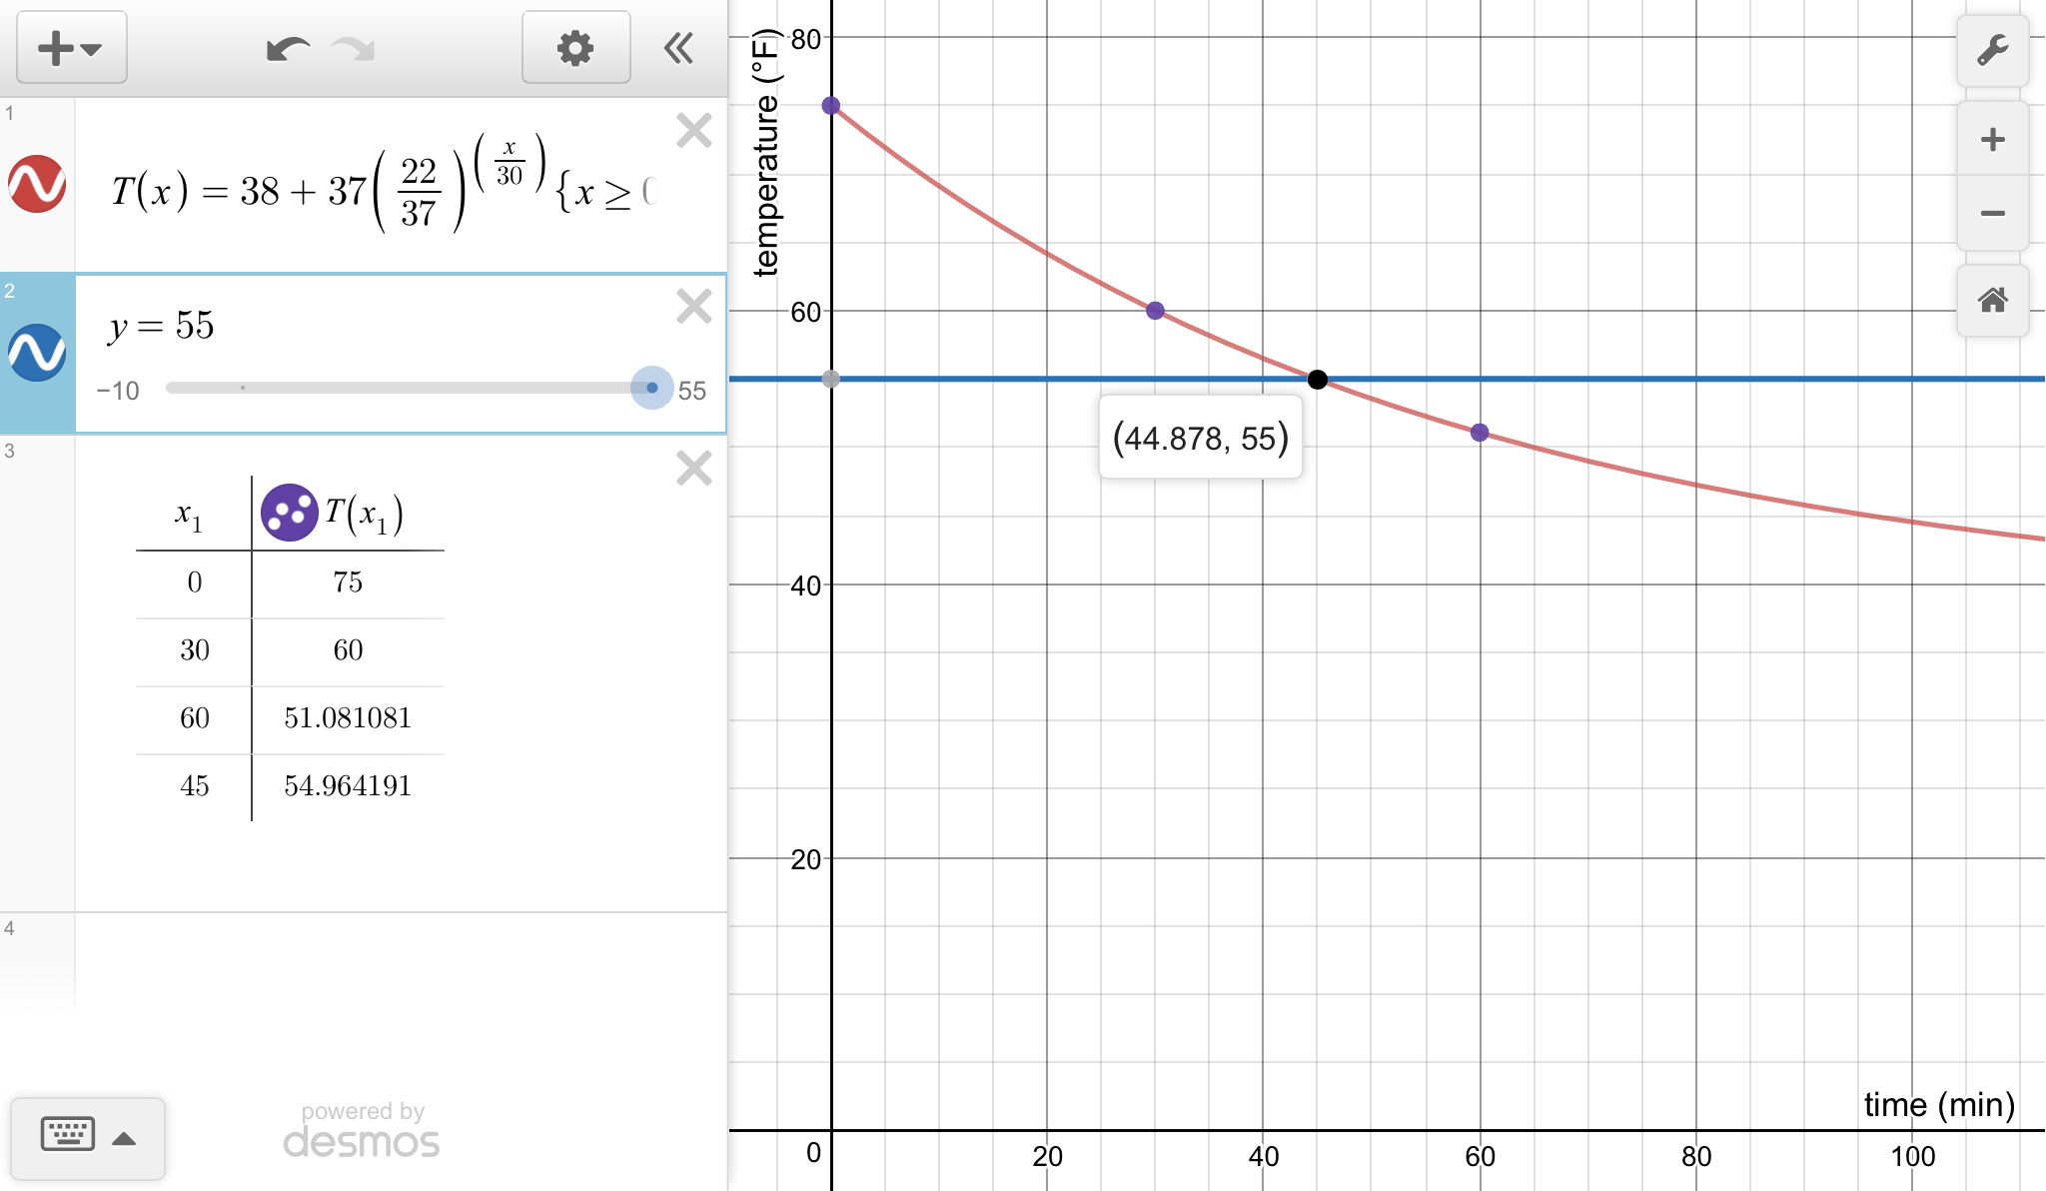
Task: Click the redo arrow icon
Action: 354,48
